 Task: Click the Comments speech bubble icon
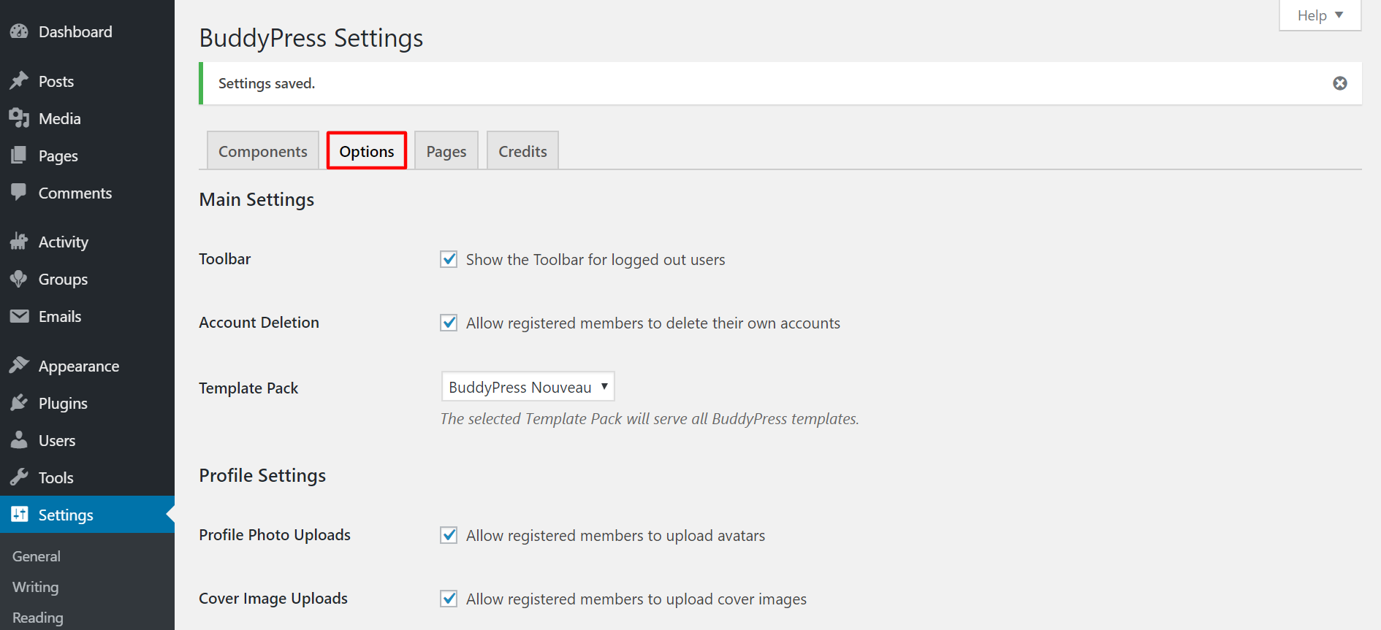(x=19, y=193)
